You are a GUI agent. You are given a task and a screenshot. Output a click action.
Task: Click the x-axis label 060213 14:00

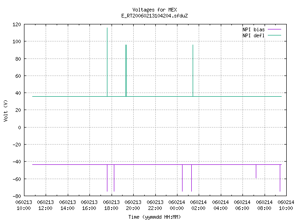67,205
